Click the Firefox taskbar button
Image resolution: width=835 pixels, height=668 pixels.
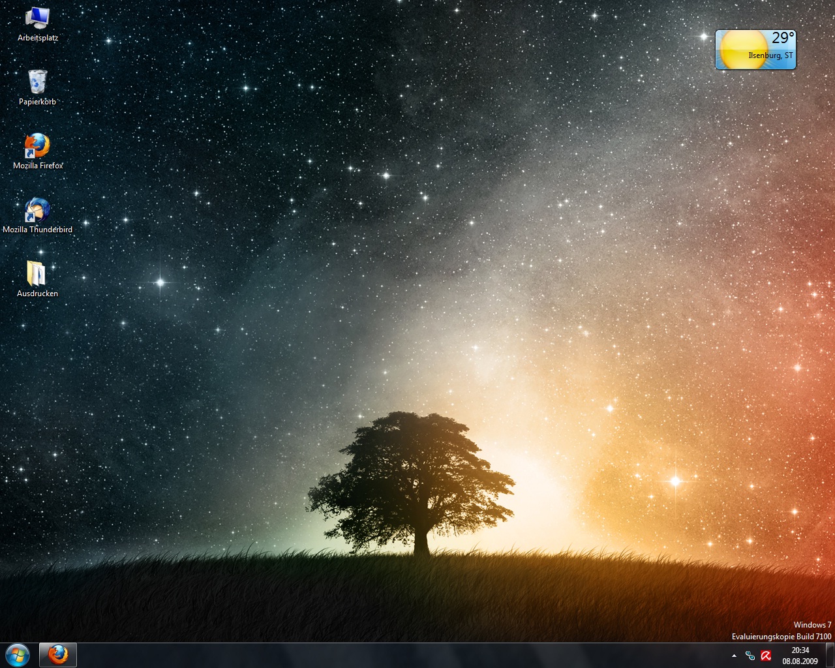[x=58, y=655]
